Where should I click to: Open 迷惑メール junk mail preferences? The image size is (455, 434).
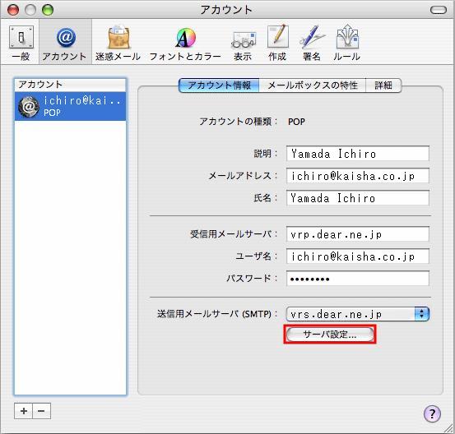click(118, 43)
